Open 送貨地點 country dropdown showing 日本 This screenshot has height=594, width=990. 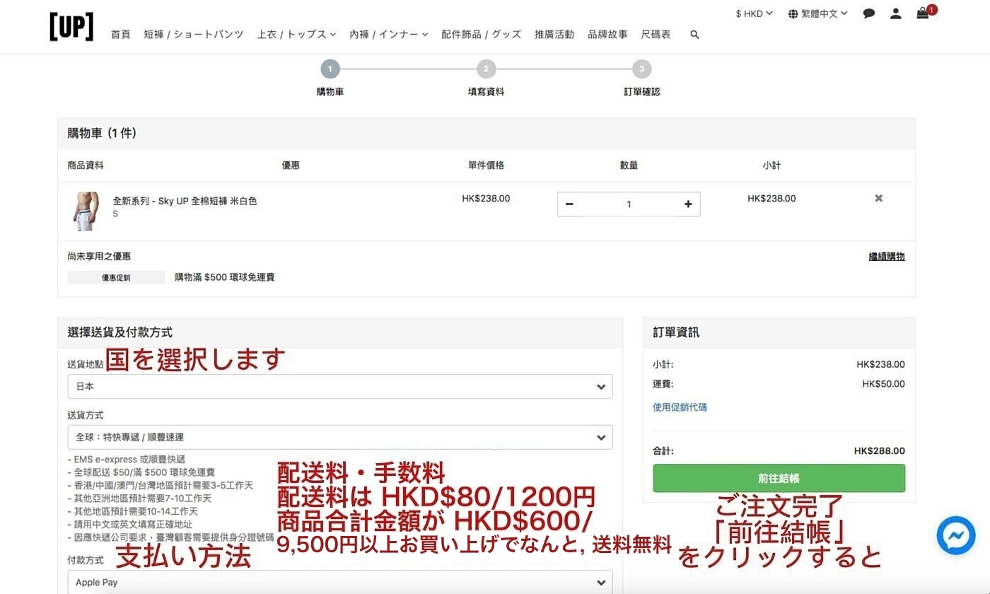[x=339, y=387]
